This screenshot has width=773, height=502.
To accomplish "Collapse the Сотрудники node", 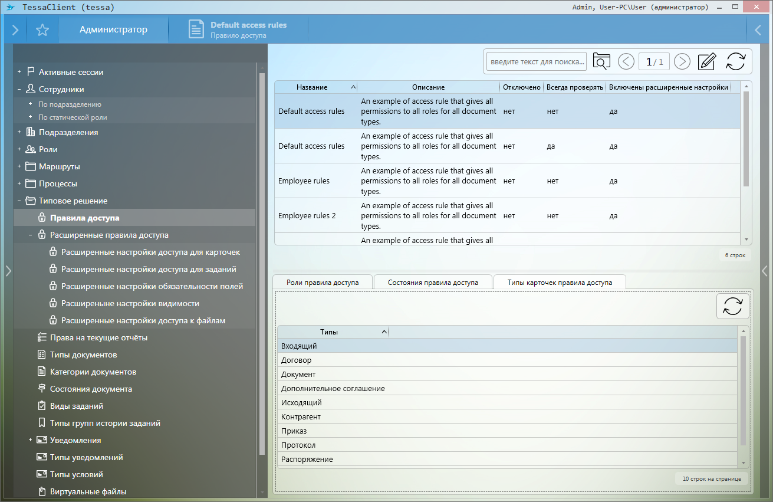I will (x=19, y=89).
